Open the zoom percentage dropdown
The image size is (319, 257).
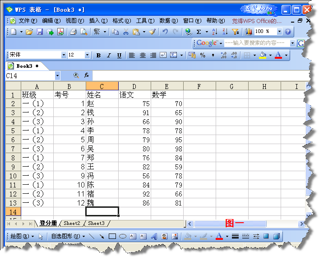(279, 32)
